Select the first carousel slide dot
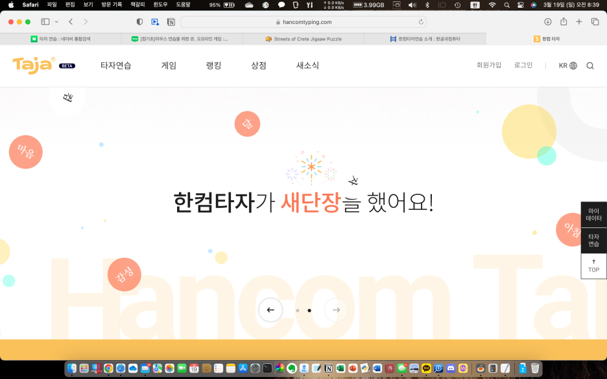The image size is (607, 379). (x=297, y=310)
